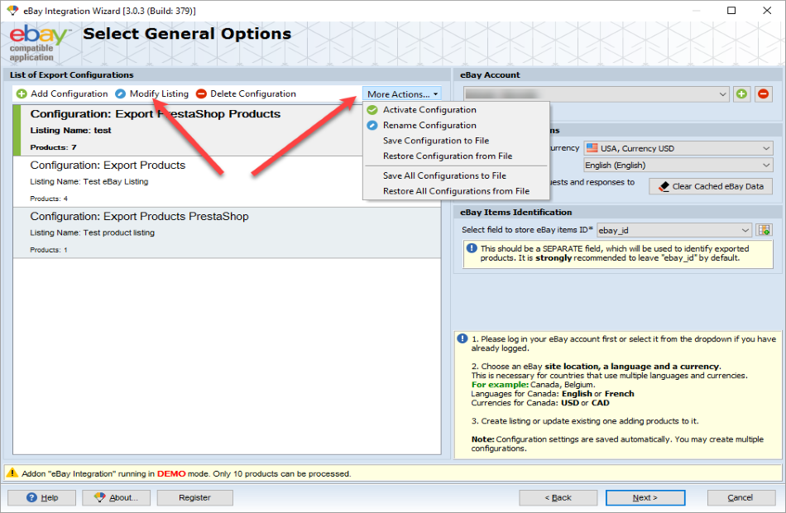The height and width of the screenshot is (513, 786).
Task: Go Back to the previous wizard step
Action: pos(558,497)
